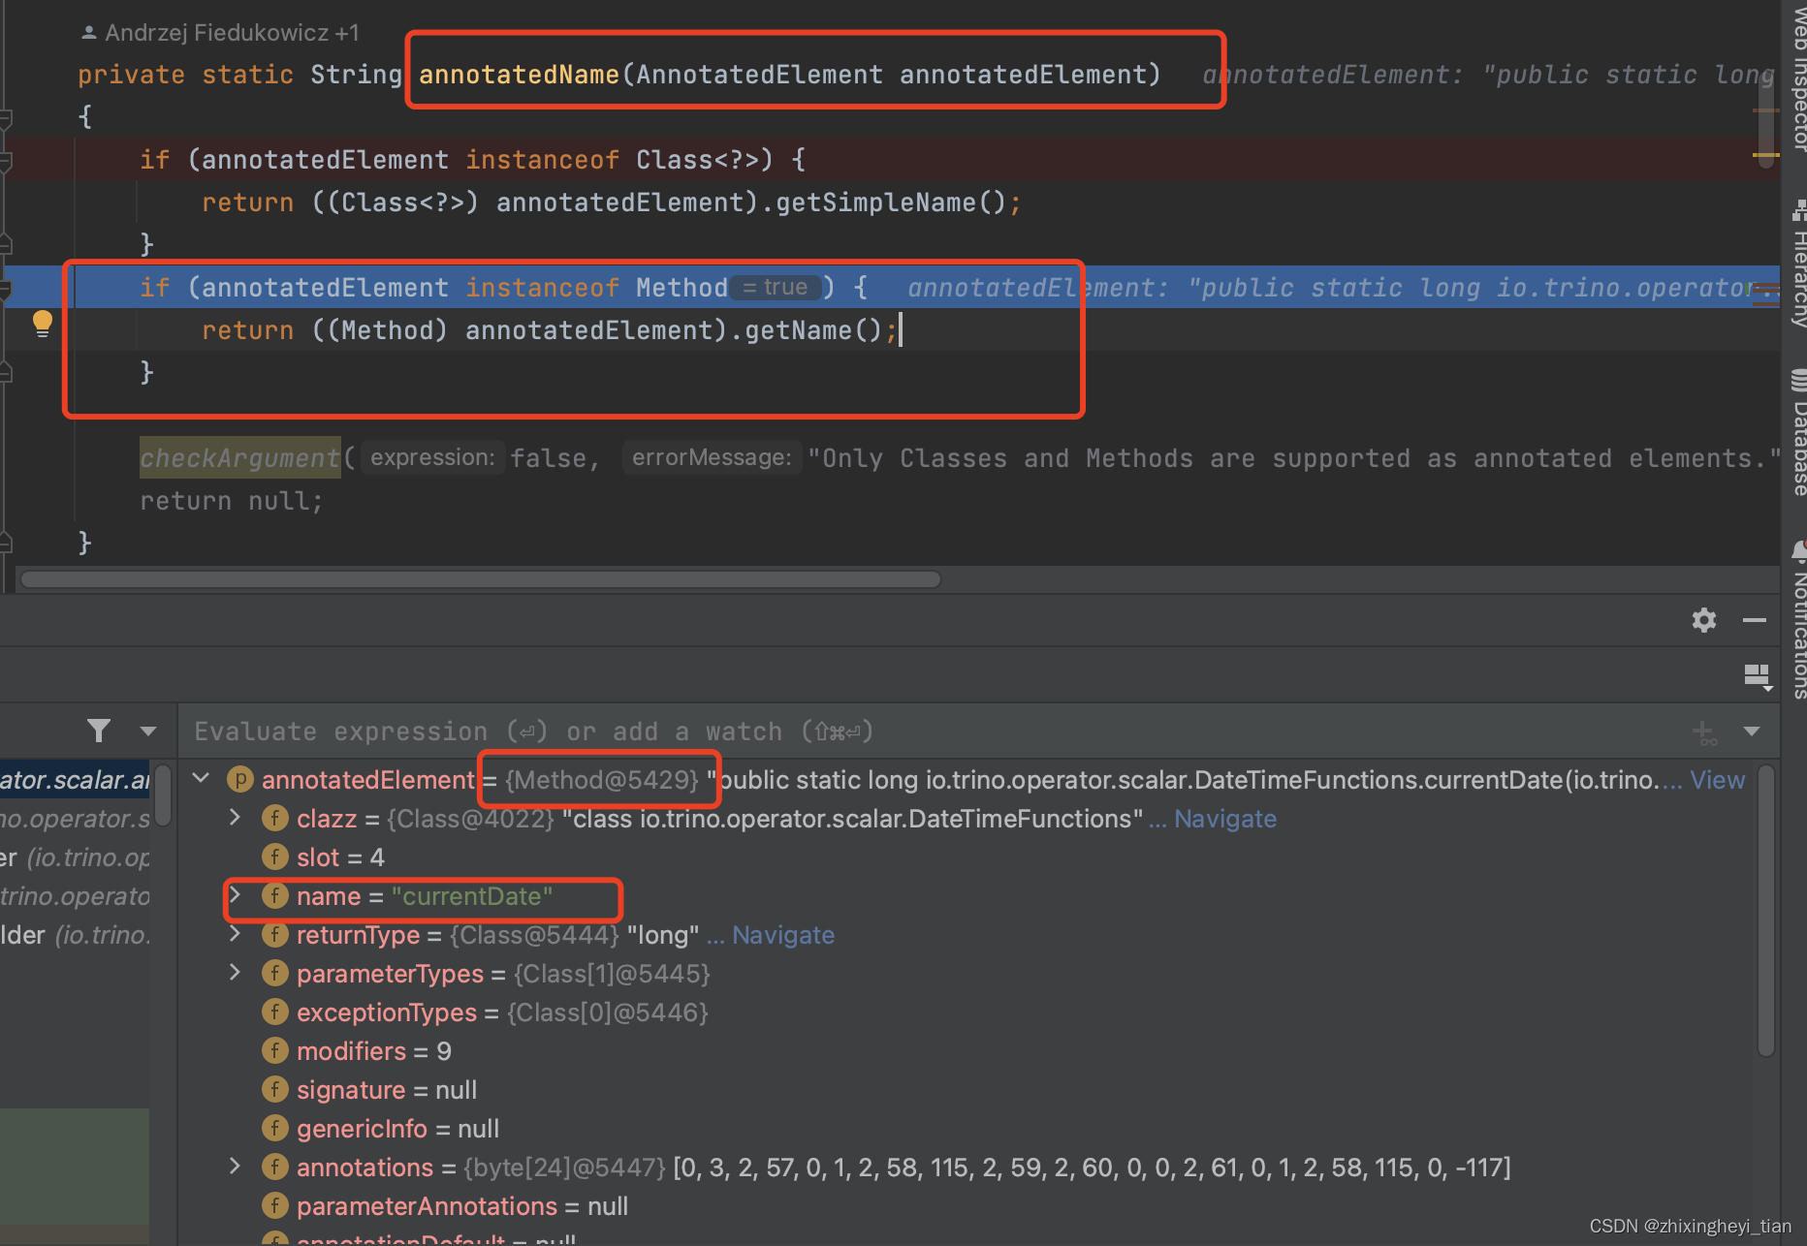The height and width of the screenshot is (1246, 1807).
Task: Click View link on annotatedElement value
Action: pyautogui.click(x=1717, y=780)
